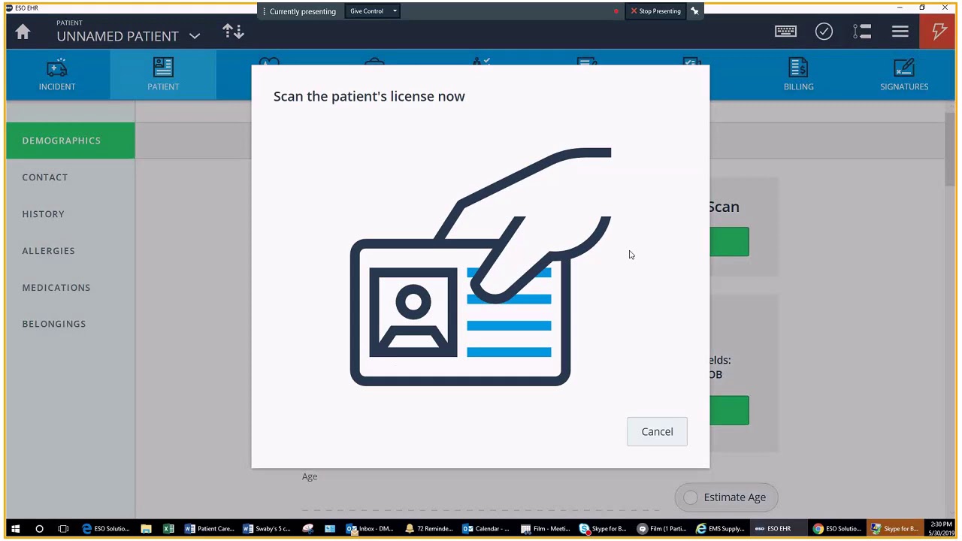Screen dimensions: 962x541
Task: Open Outlook Inbox taskbar item
Action: pyautogui.click(x=370, y=529)
